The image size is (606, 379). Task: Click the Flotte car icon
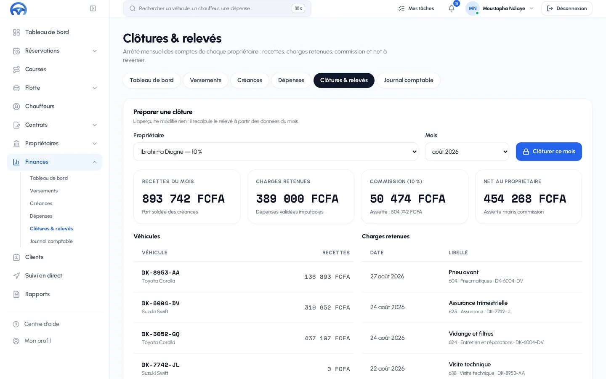tap(16, 88)
